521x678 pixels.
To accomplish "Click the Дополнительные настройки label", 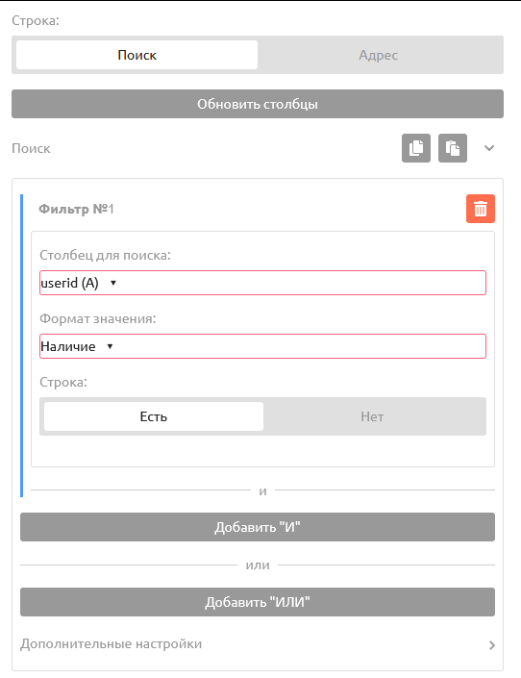I will 112,643.
